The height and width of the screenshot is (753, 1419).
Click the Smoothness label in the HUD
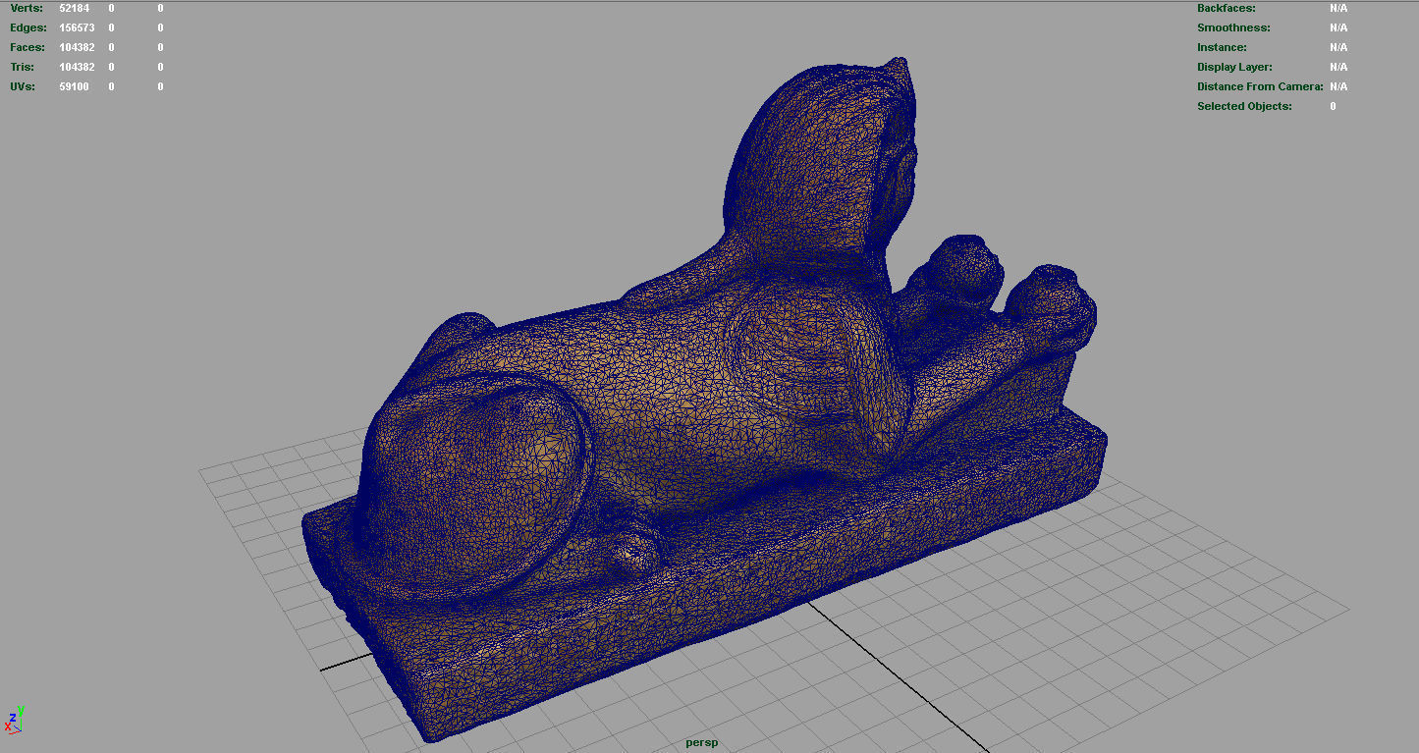[x=1233, y=27]
